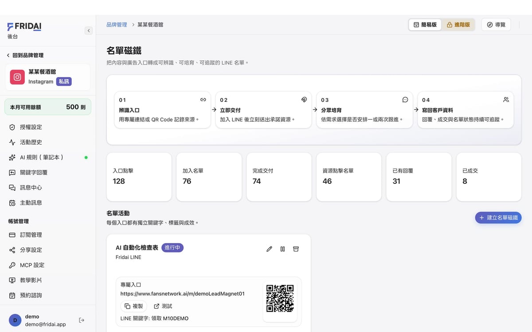532x332 pixels.
Task: Click the Instagram brand icon
Action: point(17,77)
